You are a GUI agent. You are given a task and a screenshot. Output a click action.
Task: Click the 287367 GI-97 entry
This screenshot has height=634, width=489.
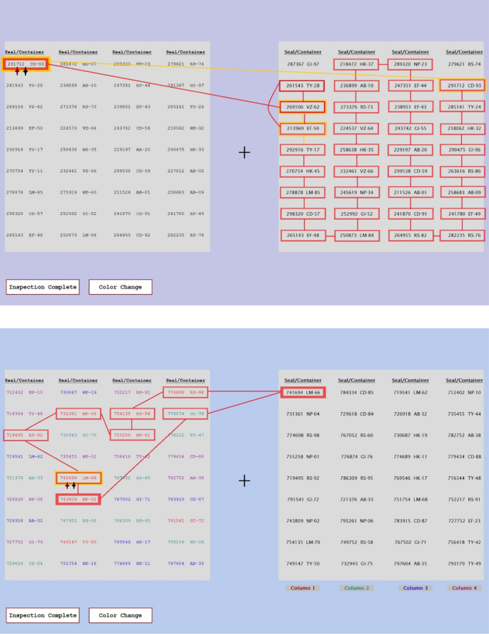302,64
